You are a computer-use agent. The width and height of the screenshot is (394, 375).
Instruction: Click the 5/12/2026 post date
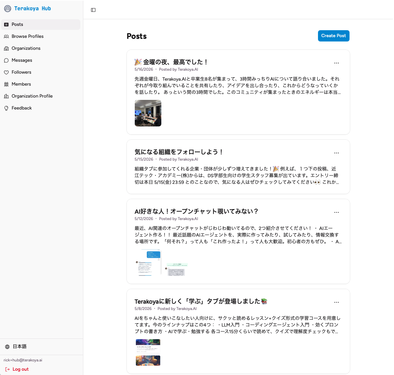point(144,219)
